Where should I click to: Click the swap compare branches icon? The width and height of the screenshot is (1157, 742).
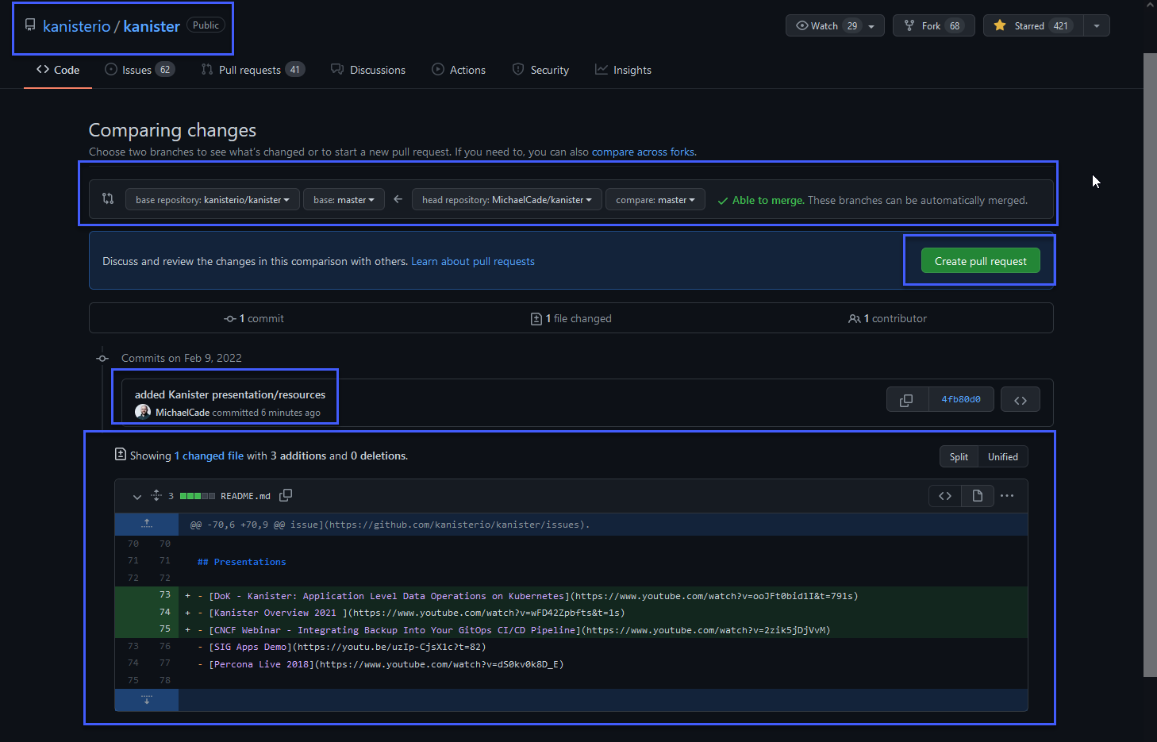click(x=108, y=199)
